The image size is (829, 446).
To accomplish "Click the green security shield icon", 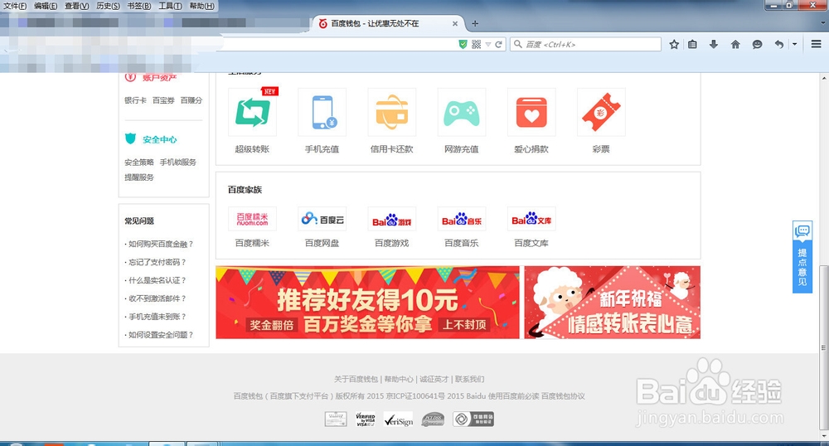I will 463,45.
